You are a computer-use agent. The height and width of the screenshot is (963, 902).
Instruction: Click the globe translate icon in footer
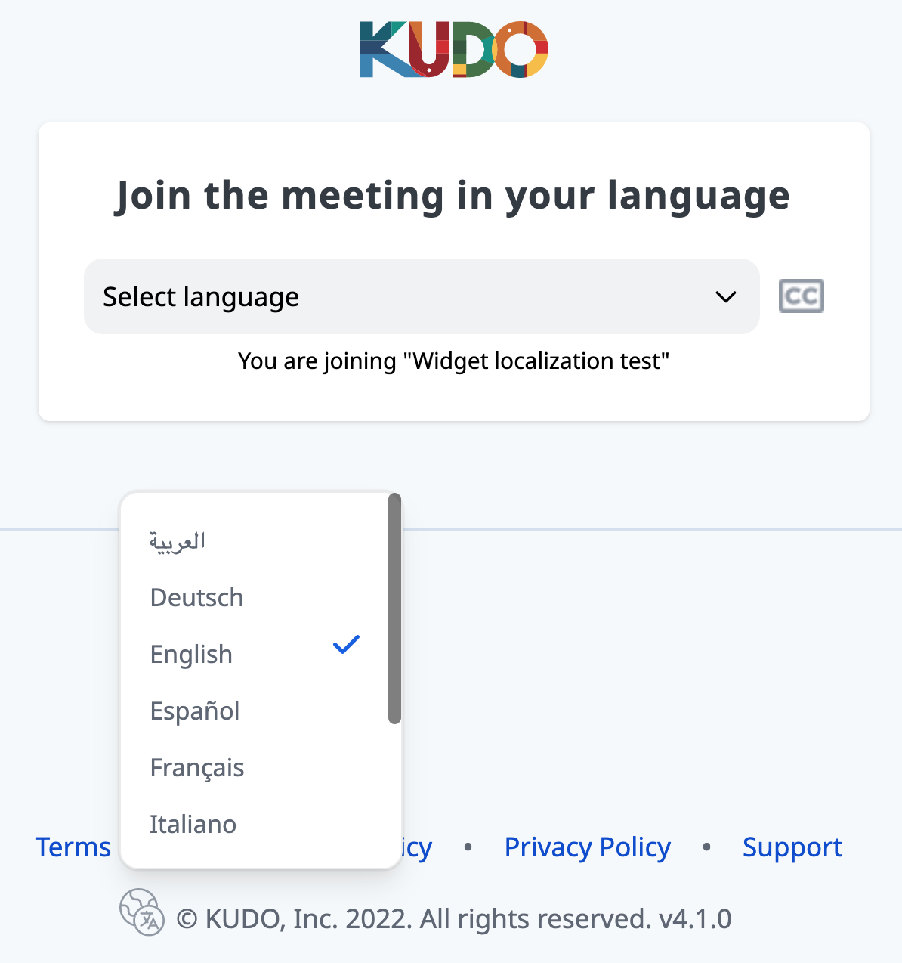point(142,912)
